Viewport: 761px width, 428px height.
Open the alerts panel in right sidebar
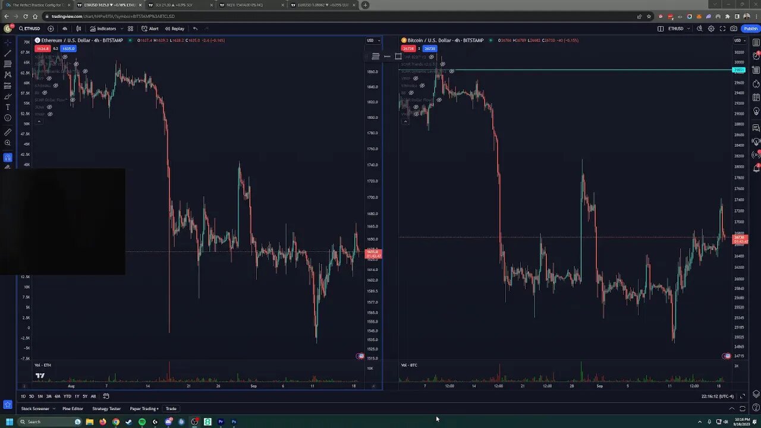click(756, 56)
